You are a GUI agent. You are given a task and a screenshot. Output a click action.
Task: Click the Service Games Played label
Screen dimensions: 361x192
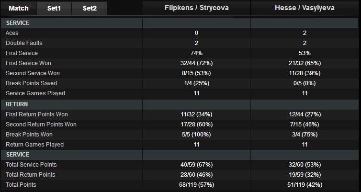click(35, 93)
